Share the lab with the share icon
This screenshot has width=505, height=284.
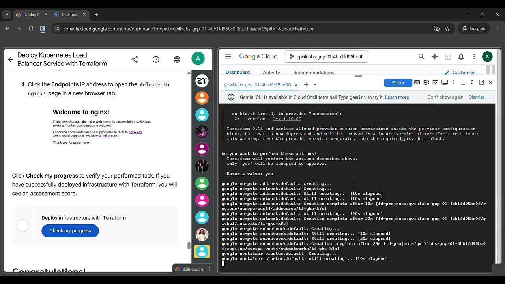pyautogui.click(x=135, y=60)
